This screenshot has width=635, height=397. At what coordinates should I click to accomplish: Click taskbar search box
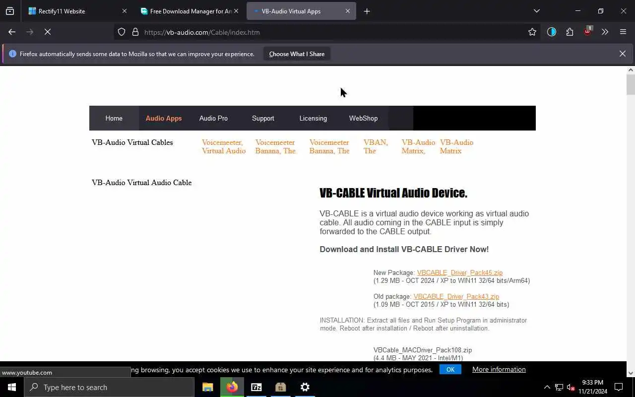[109, 387]
